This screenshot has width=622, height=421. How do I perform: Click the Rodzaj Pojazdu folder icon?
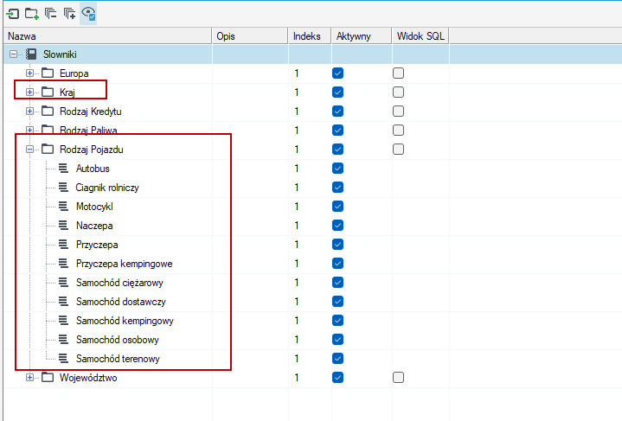coord(48,149)
